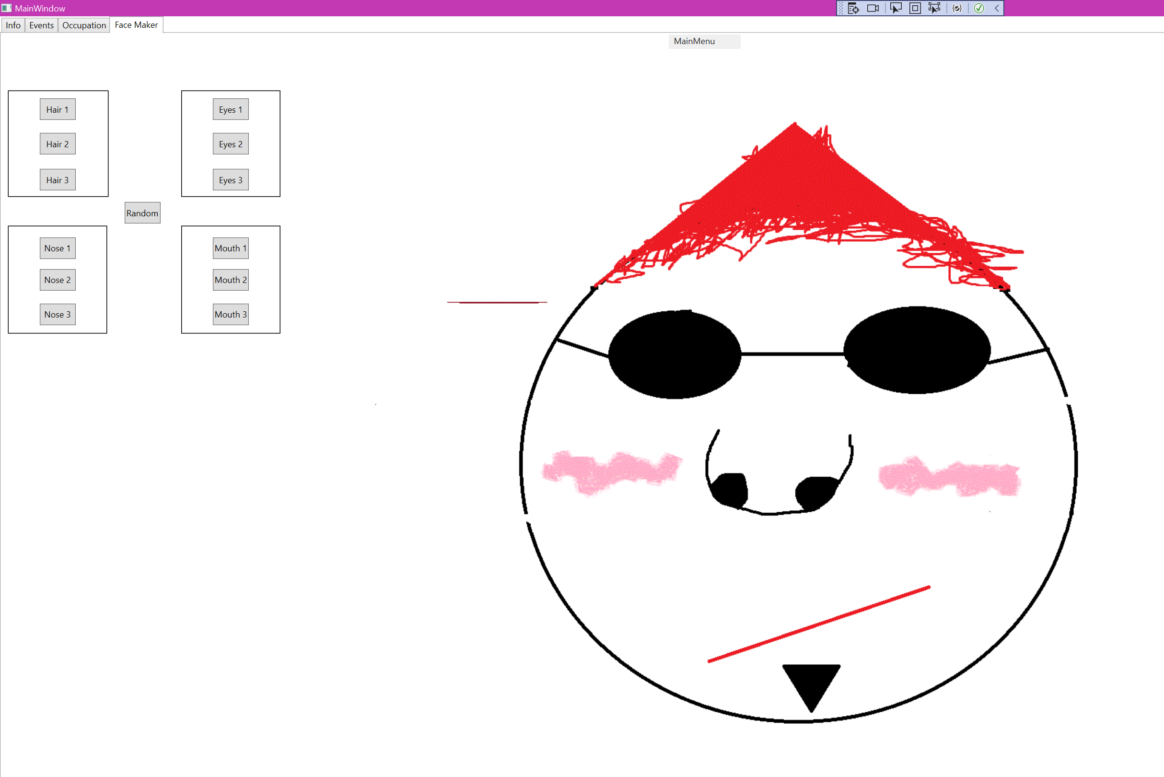Viewport: 1164px width, 777px height.
Task: Click the MainMenu button
Action: pyautogui.click(x=704, y=41)
